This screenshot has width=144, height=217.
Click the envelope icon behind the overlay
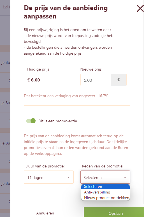click(5, 7)
